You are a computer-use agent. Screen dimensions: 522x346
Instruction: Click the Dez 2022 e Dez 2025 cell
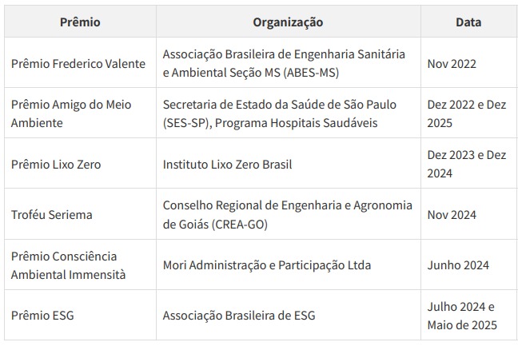click(467, 113)
